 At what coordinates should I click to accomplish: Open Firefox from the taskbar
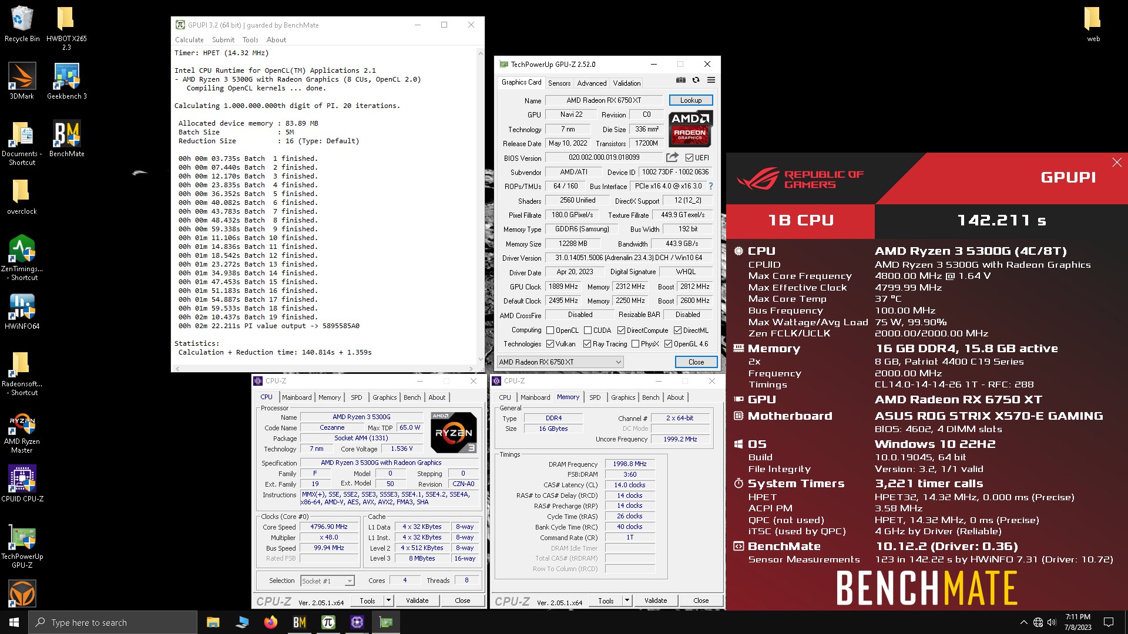click(x=270, y=622)
